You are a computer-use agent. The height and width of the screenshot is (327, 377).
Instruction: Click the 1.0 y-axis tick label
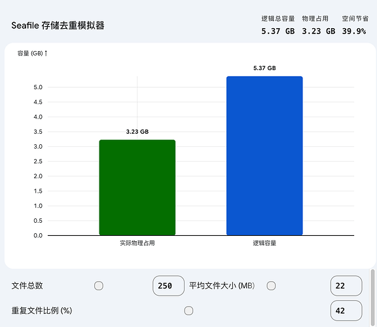pos(38,206)
